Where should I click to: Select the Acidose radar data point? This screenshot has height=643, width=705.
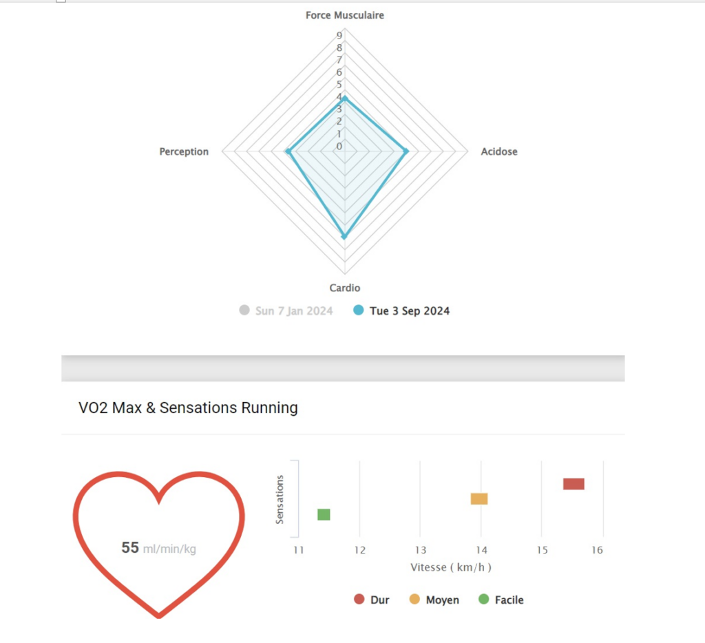pos(406,151)
